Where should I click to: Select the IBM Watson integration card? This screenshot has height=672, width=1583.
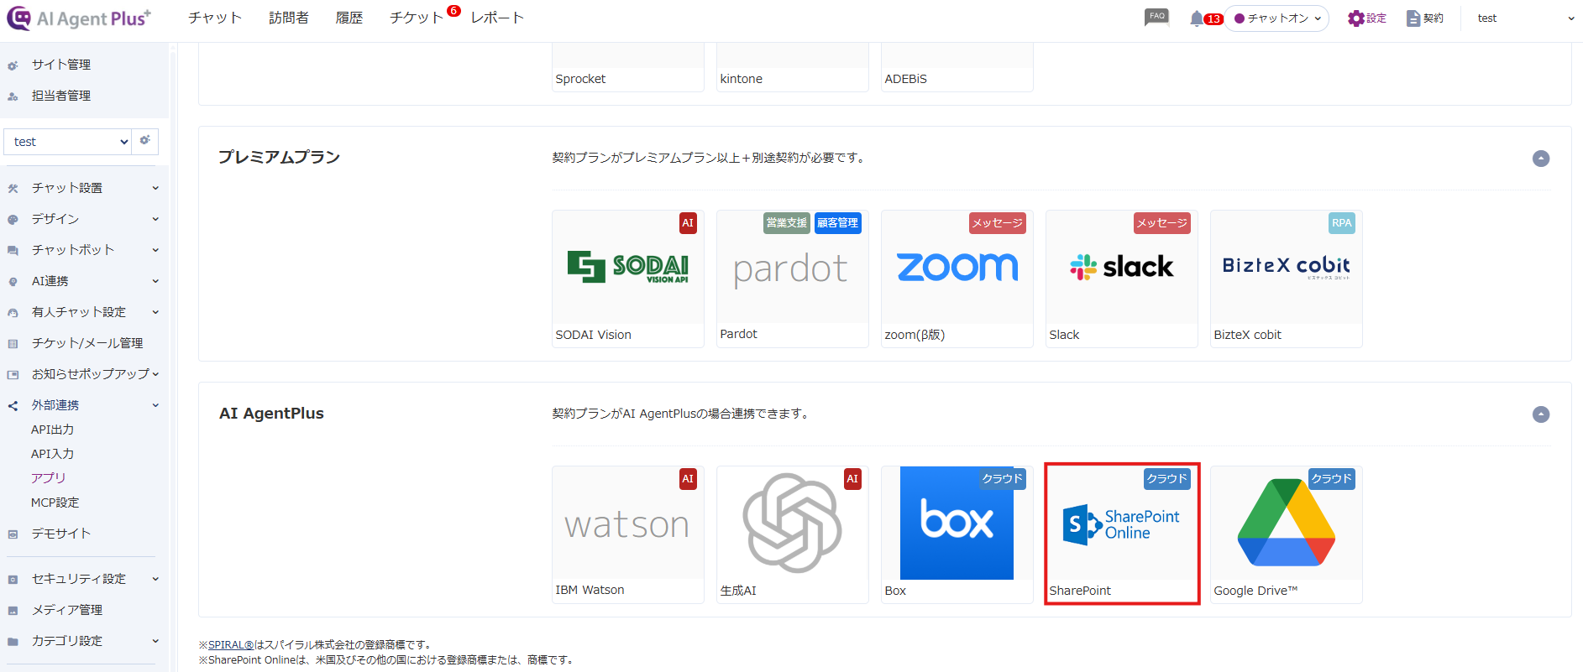pyautogui.click(x=628, y=534)
